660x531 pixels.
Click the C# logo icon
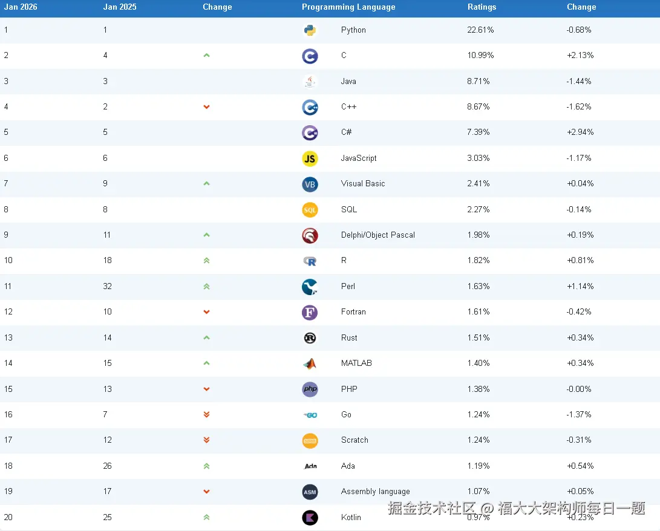310,133
